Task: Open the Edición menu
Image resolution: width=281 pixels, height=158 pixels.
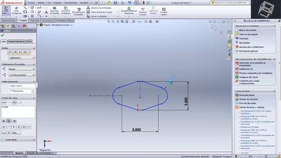Action: click(x=41, y=3)
